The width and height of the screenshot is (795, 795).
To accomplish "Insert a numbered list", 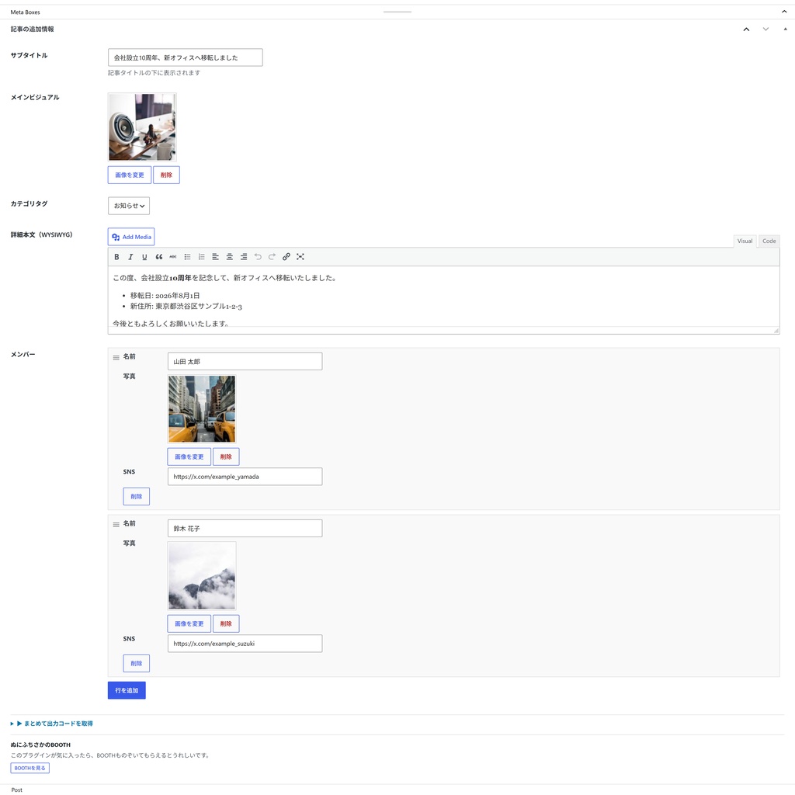I will pos(201,257).
